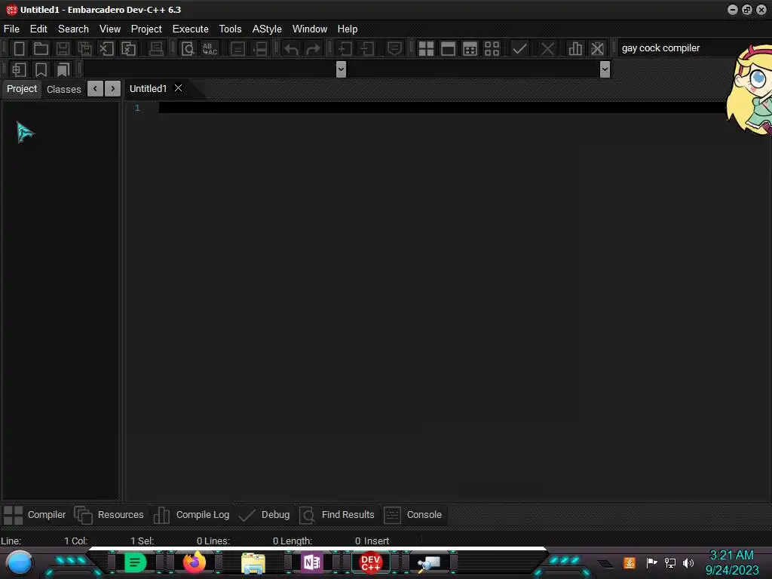Toggle bookmark with the single bookmark icon
The height and width of the screenshot is (579, 772).
coord(41,69)
